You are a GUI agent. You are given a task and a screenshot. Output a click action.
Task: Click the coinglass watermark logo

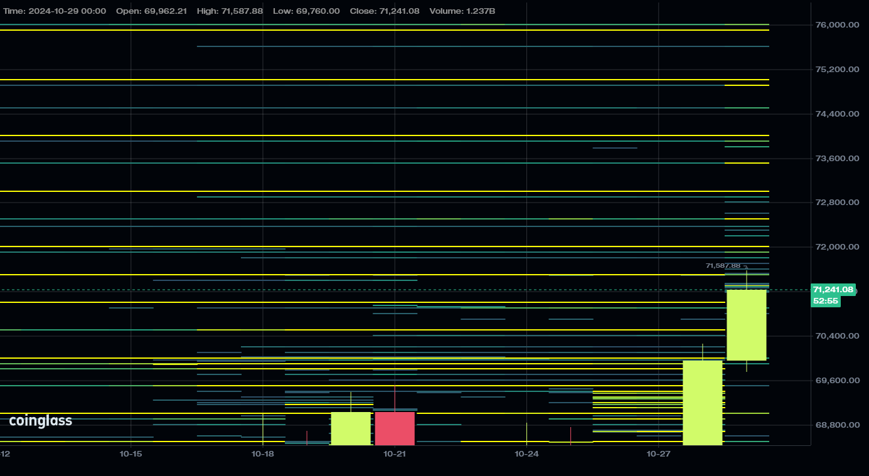[x=41, y=421]
